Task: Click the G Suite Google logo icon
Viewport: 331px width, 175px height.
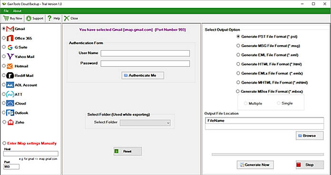Action: [10, 48]
